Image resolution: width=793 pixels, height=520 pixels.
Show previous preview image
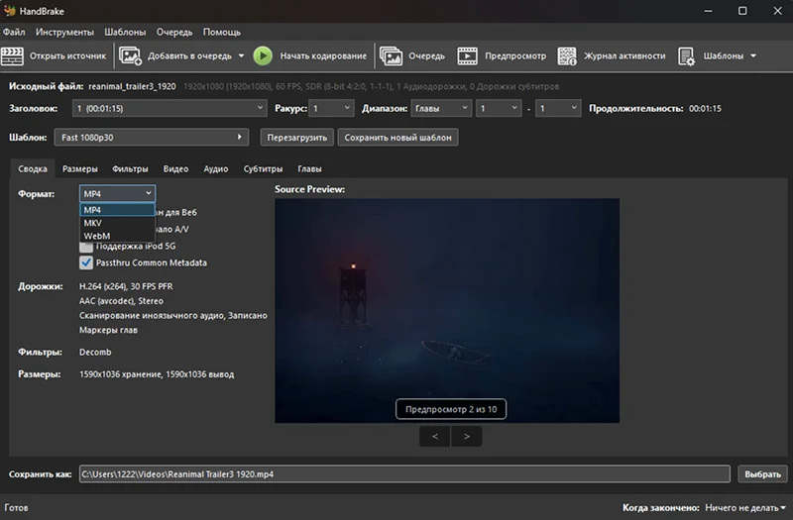435,436
